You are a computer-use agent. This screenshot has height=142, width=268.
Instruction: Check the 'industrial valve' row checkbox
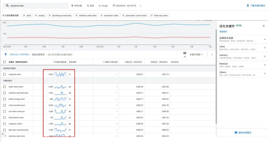click(x=4, y=74)
